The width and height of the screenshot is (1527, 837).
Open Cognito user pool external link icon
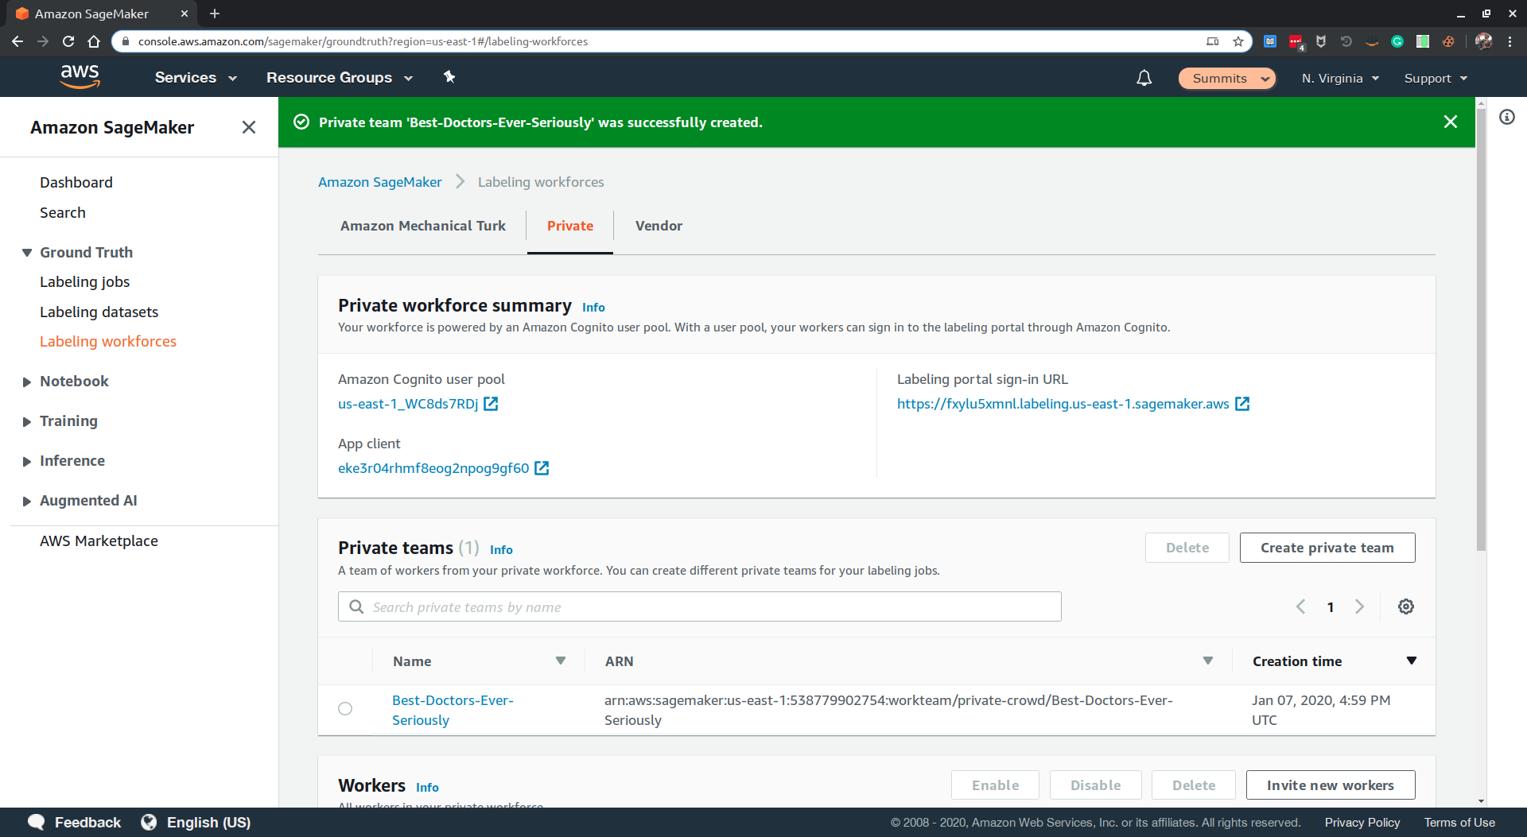click(x=491, y=404)
